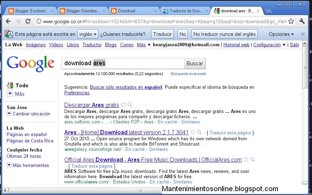Click the globe icon in address bar
This screenshot has width=312, height=195.
[39, 21]
